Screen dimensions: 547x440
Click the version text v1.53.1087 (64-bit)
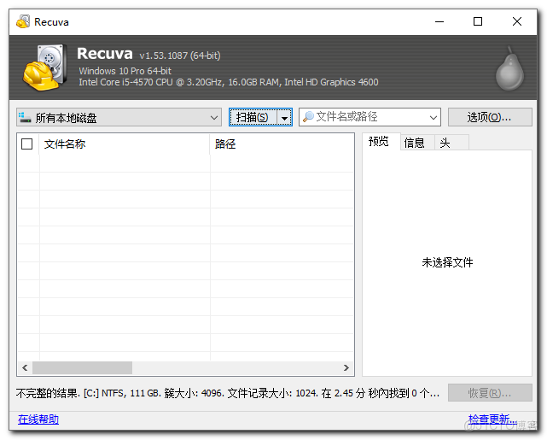pyautogui.click(x=180, y=56)
